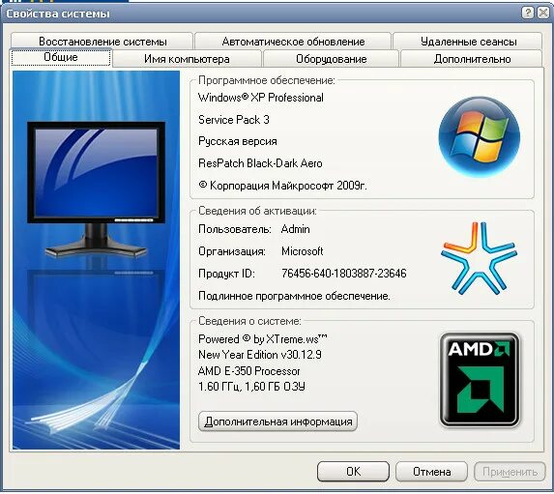554x494 pixels.
Task: Click the Windows orb logo
Action: pos(480,136)
